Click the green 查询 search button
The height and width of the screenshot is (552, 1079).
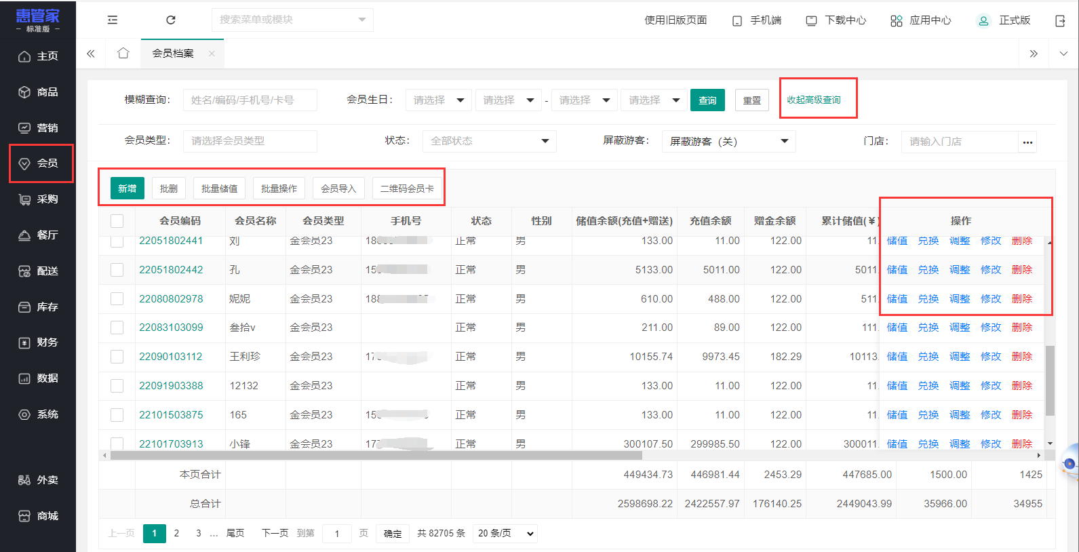click(x=707, y=100)
